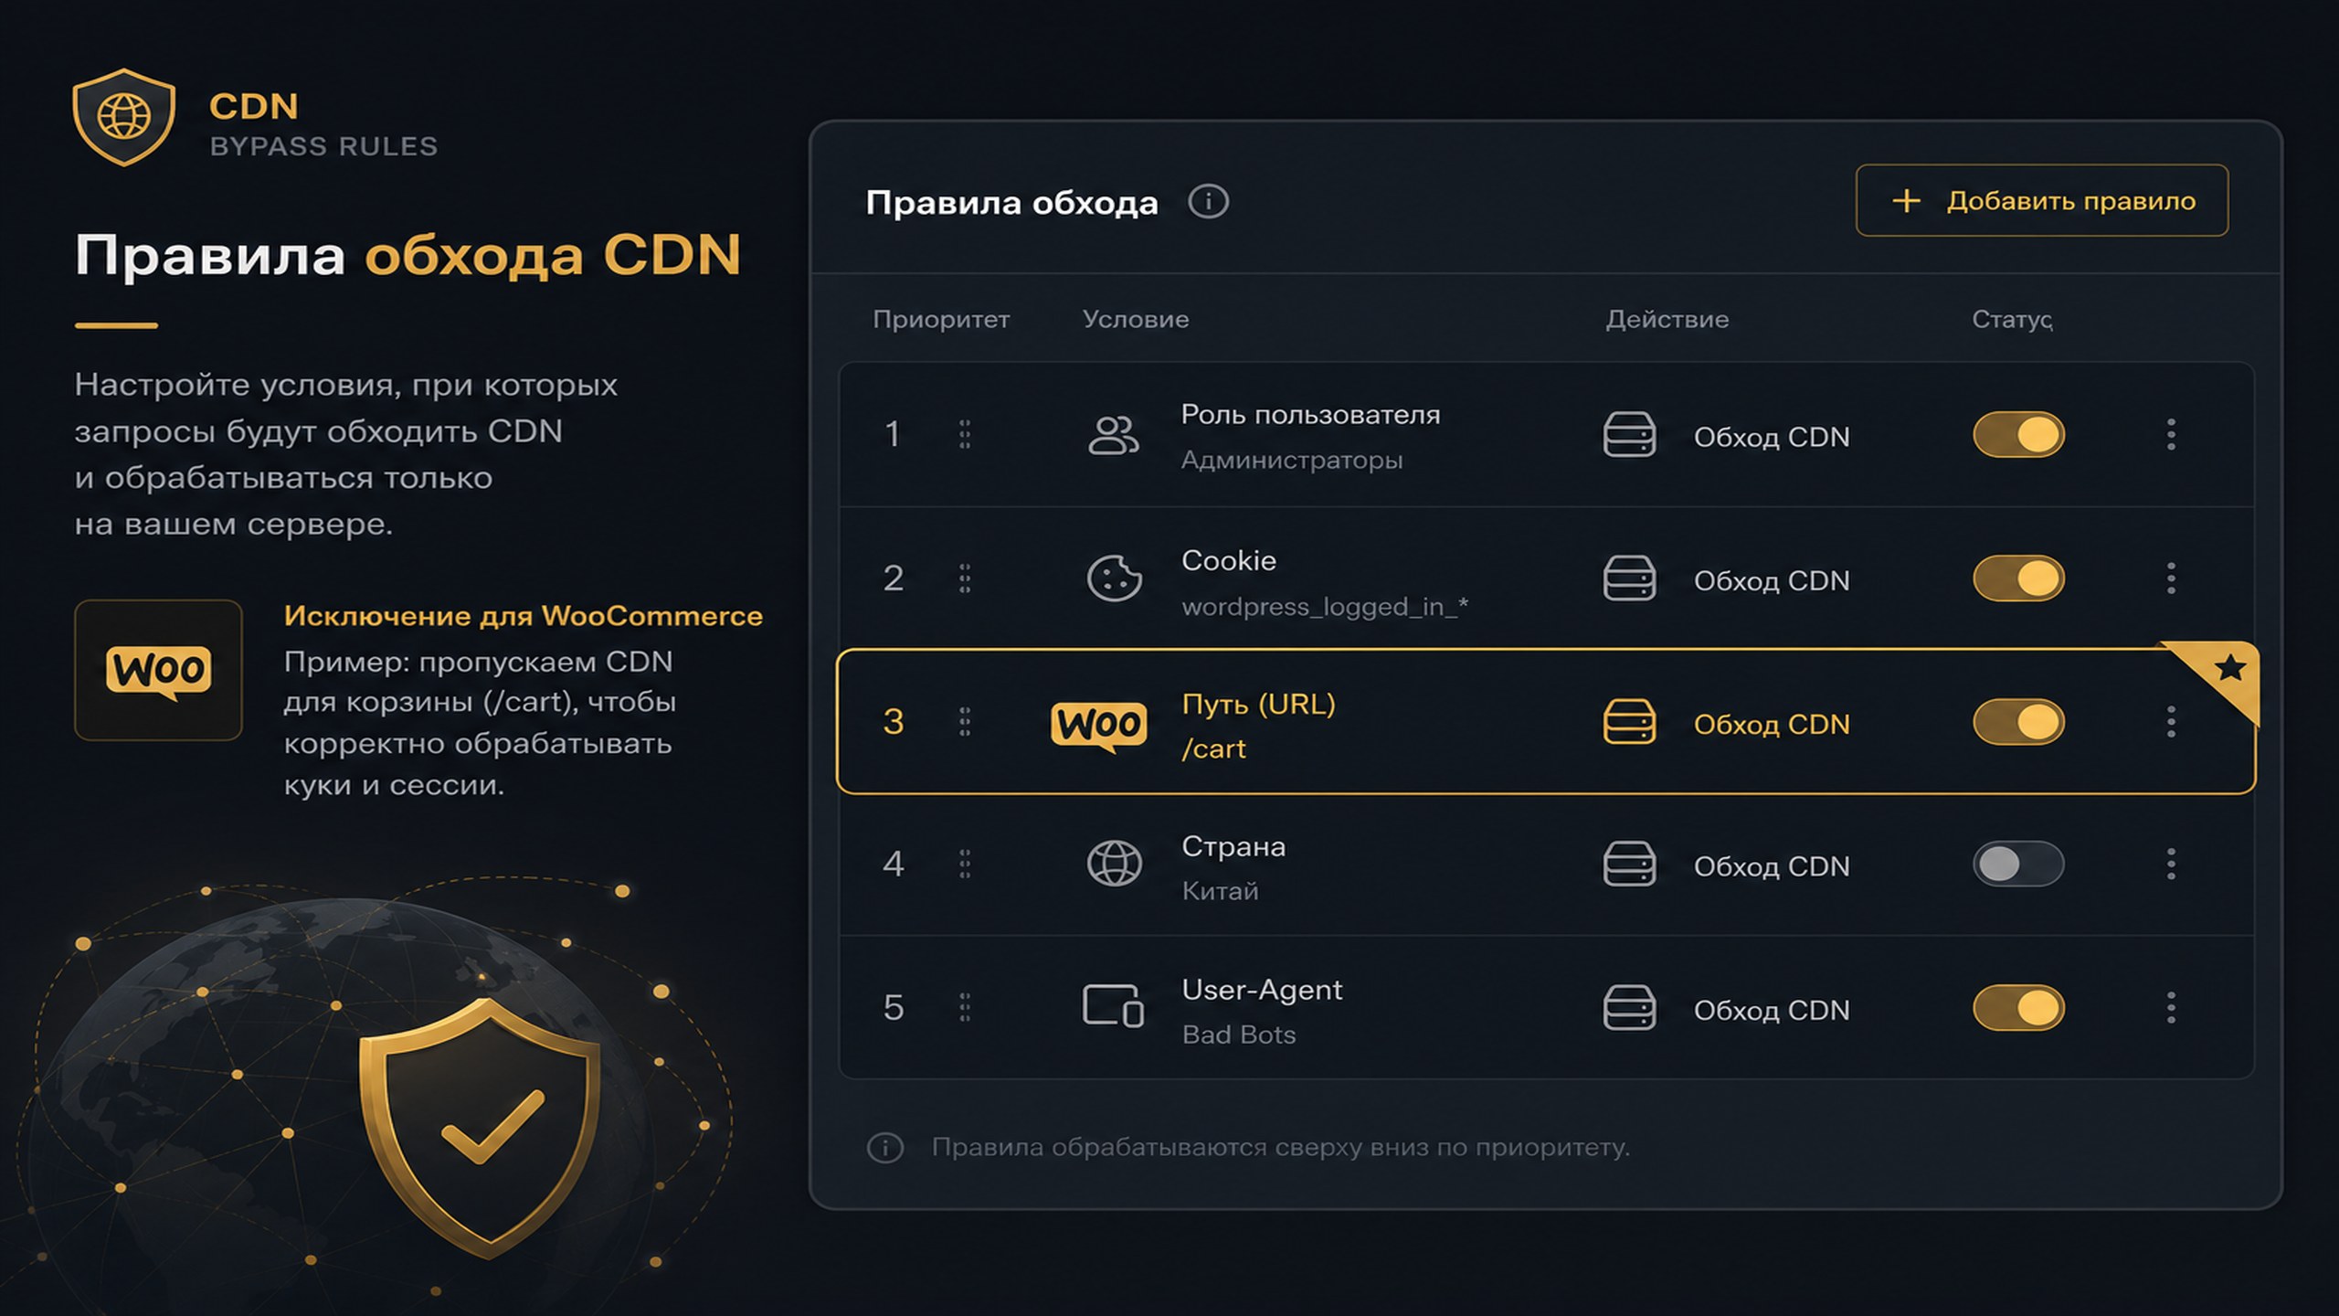
Task: Select the Китай value
Action: 1220,891
